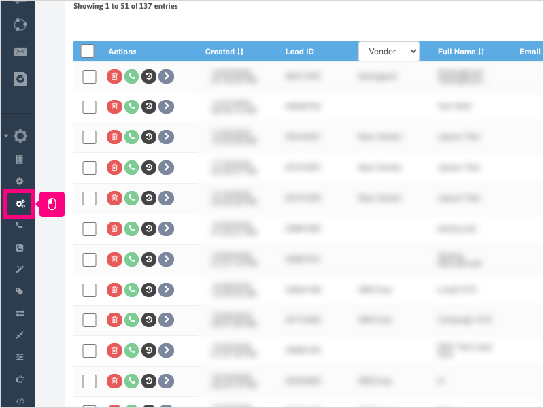Viewport: 544px width, 408px height.
Task: Open the sliders icon in sidebar
Action: point(20,356)
